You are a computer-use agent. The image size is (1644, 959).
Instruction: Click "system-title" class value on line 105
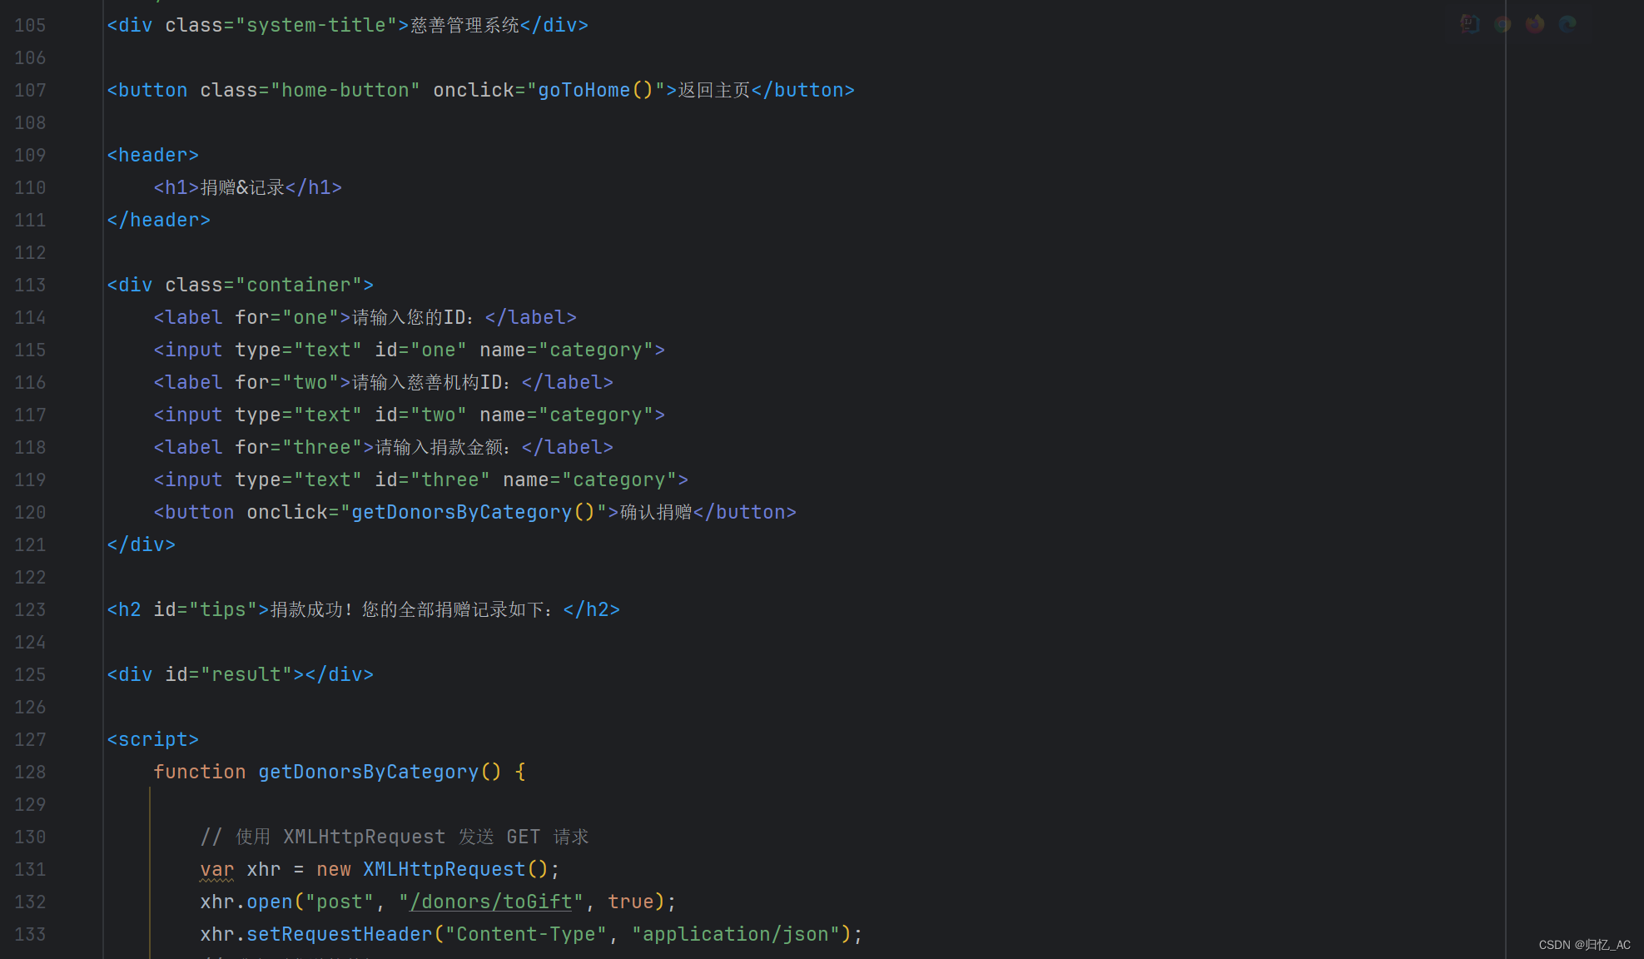pos(316,25)
